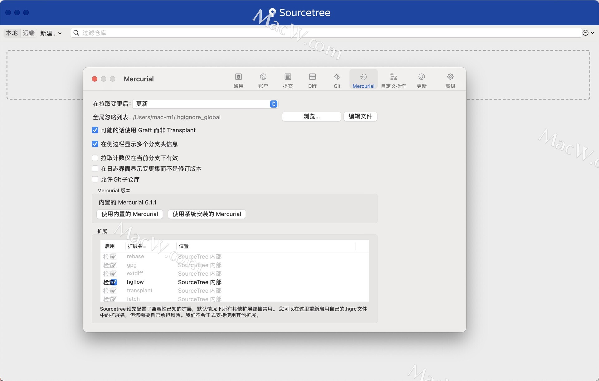Select the gpg extension name
The width and height of the screenshot is (599, 381).
coord(132,265)
